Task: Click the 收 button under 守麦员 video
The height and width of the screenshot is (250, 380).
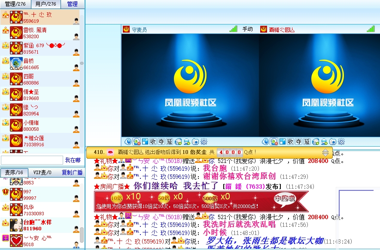Action: tap(153, 142)
